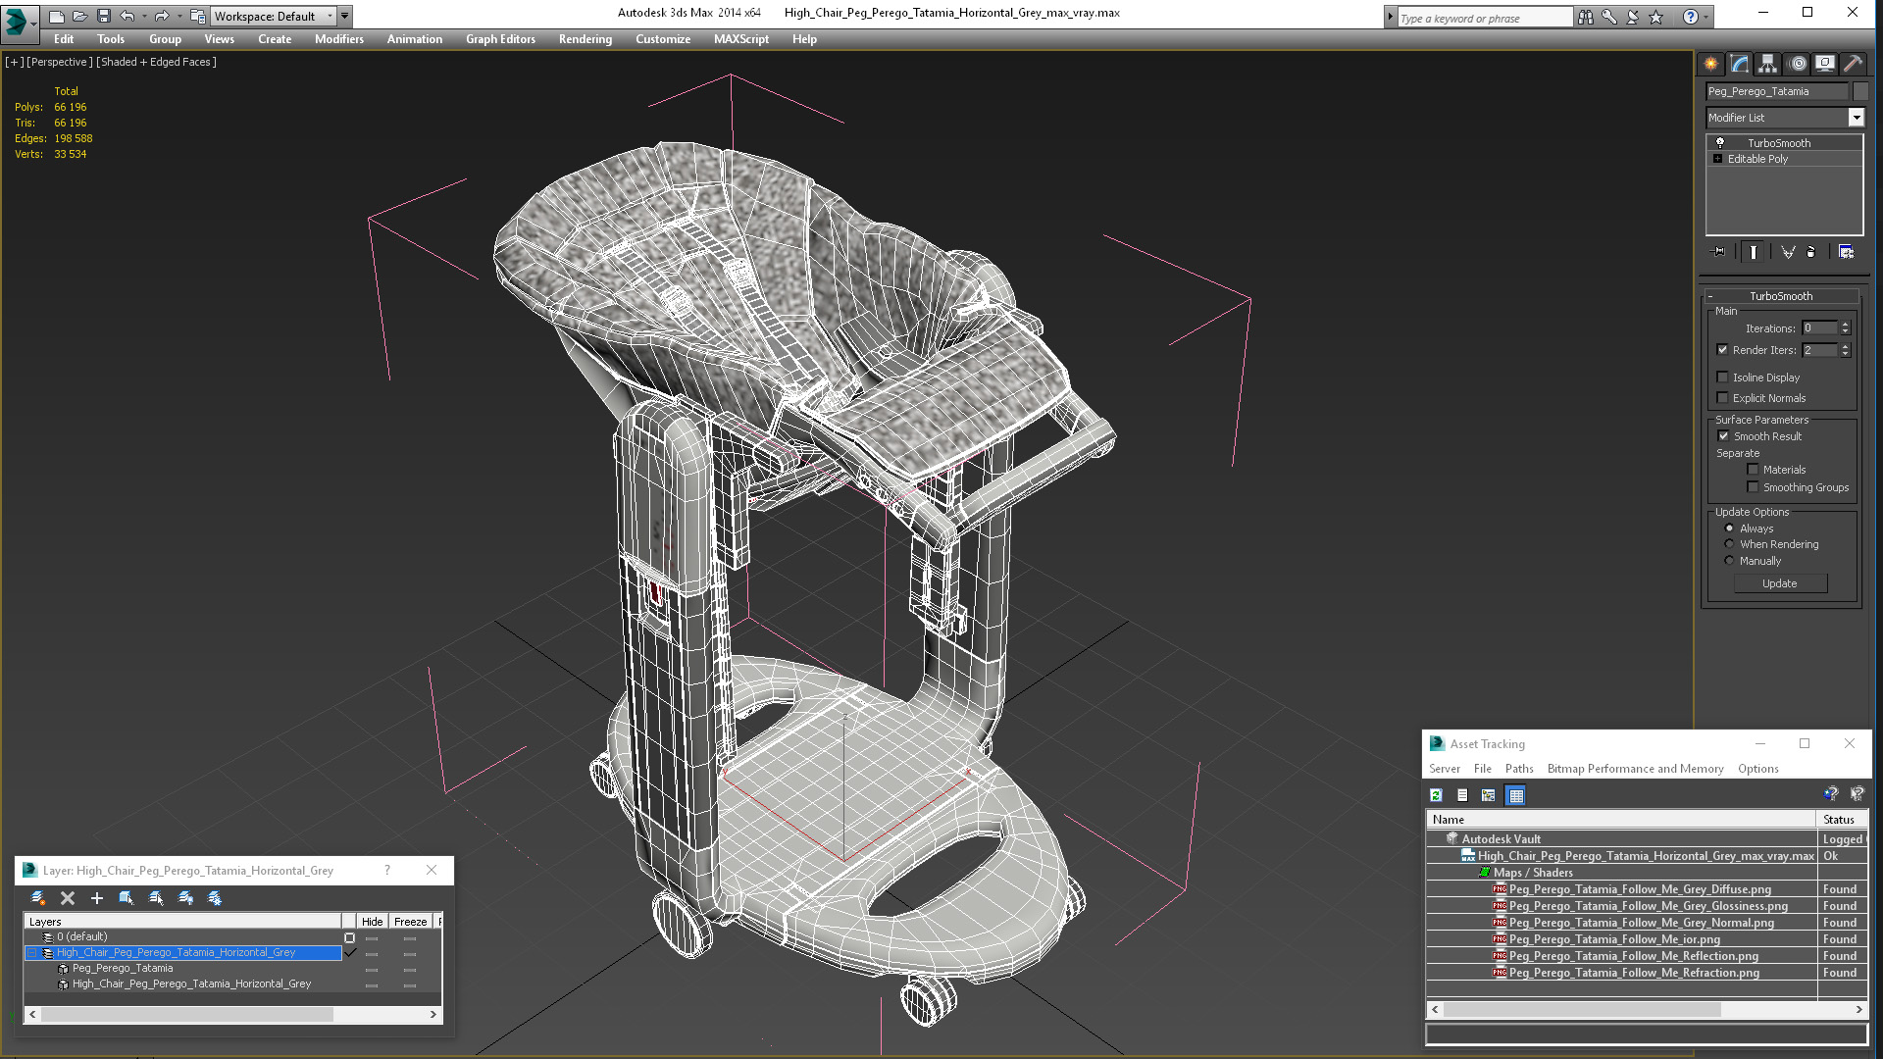The width and height of the screenshot is (1883, 1059).
Task: Click Render Iters spinner arrows
Action: click(x=1845, y=350)
